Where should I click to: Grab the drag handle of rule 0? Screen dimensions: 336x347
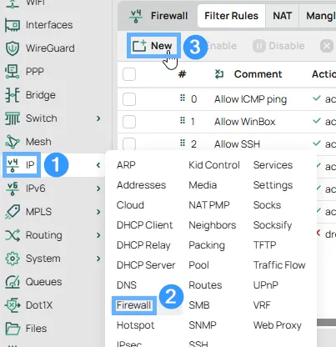(183, 98)
